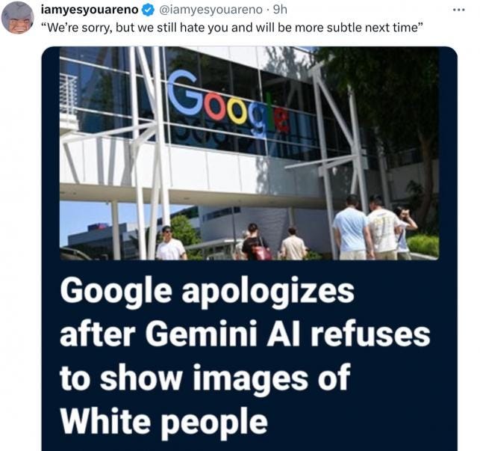Open the iamyesyouareno profile avatar

click(18, 17)
